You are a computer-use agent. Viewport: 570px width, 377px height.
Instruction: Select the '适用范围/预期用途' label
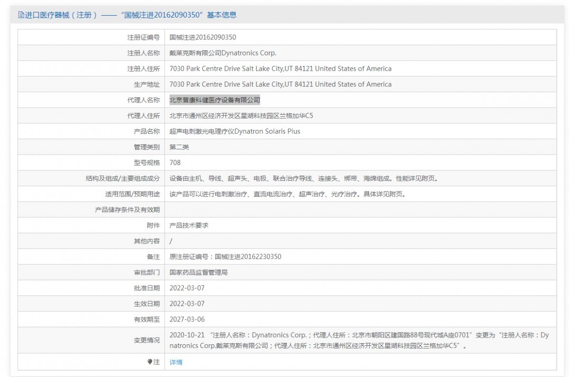[x=133, y=194]
